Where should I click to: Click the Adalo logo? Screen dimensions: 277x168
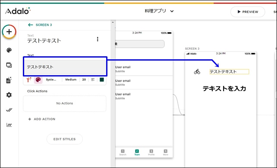click(x=18, y=11)
